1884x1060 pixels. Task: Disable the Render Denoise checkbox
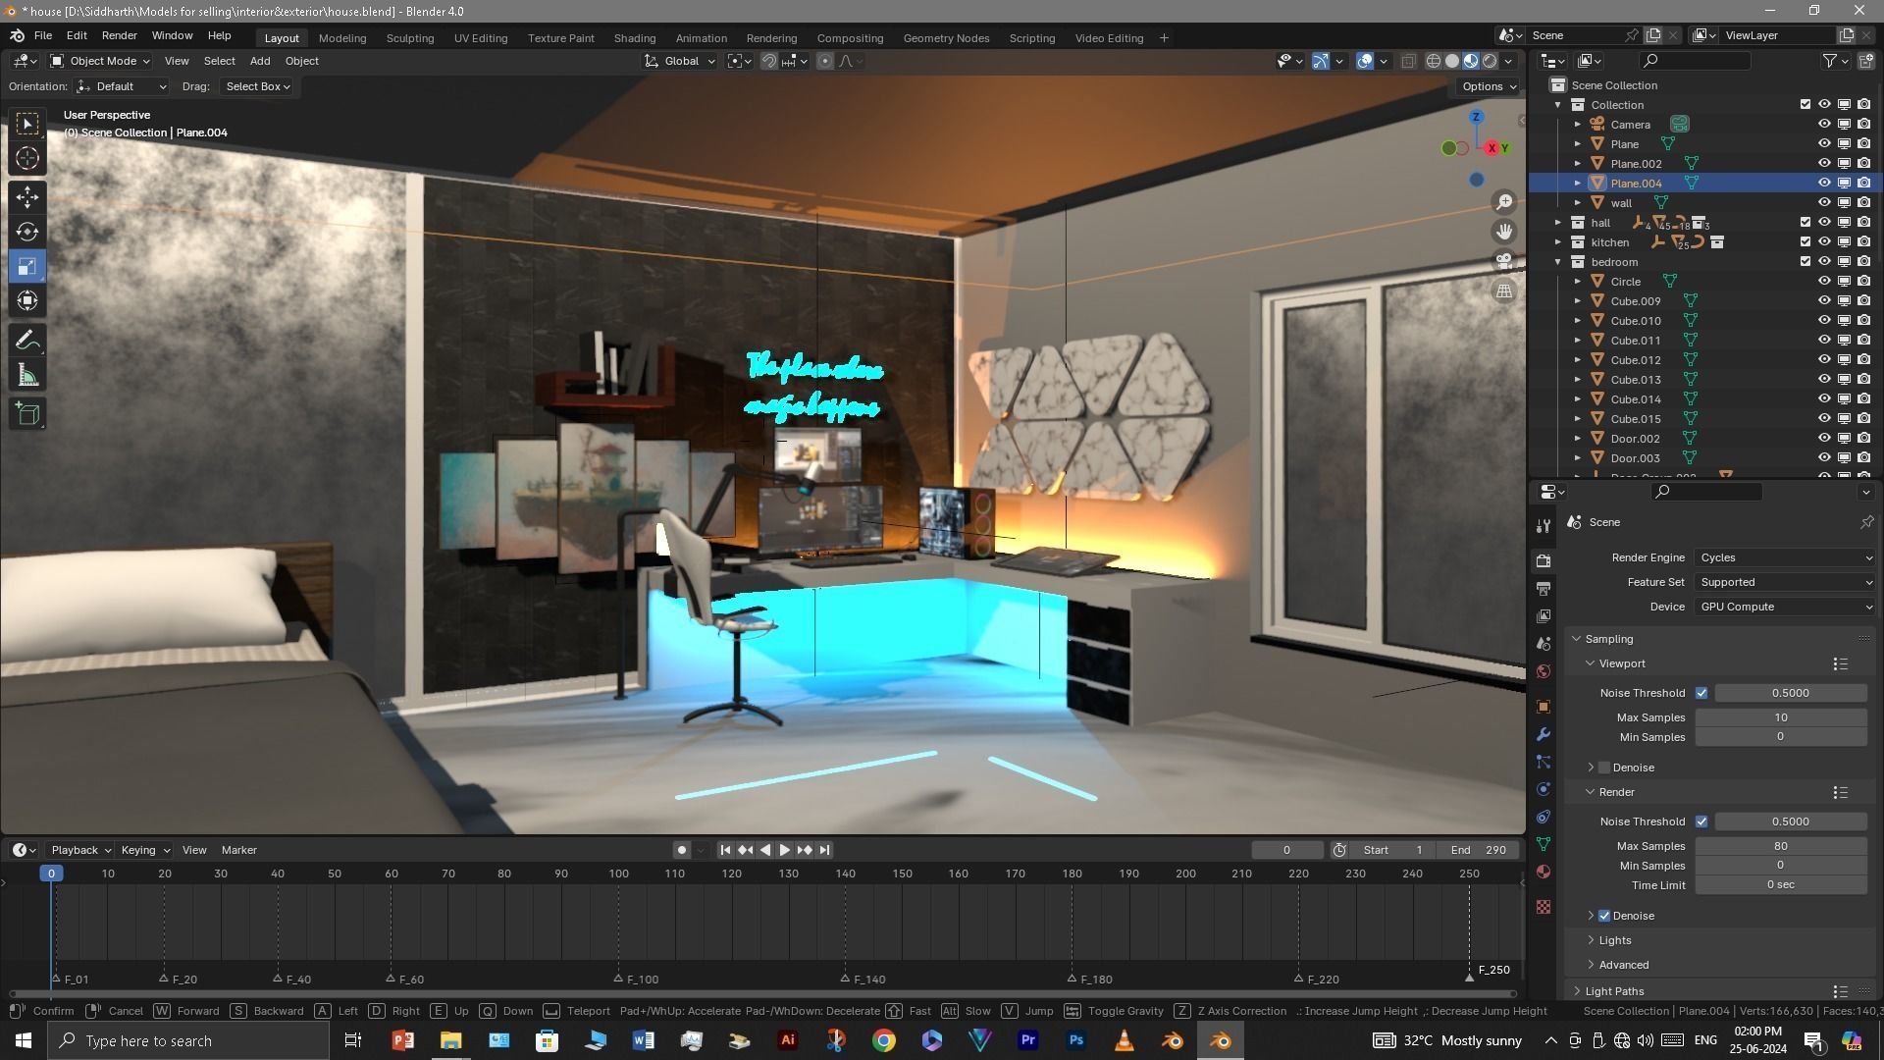[1604, 916]
